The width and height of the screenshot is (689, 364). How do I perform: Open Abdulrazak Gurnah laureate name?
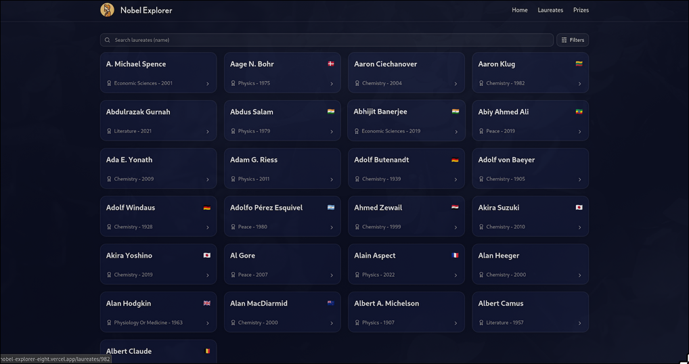138,112
